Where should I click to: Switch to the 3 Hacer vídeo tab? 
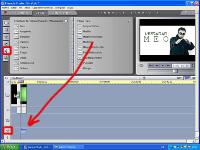pyautogui.click(x=62, y=13)
